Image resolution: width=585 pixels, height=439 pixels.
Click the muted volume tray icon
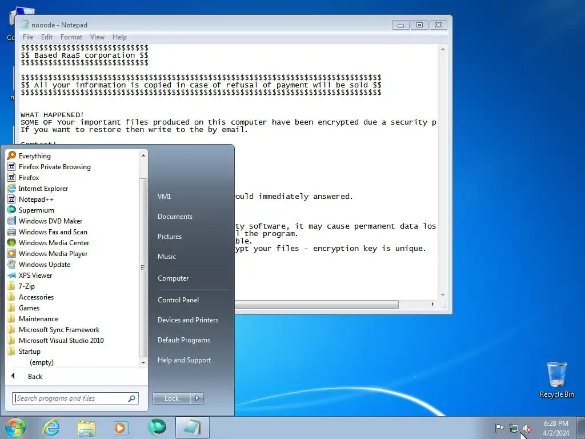[527, 429]
